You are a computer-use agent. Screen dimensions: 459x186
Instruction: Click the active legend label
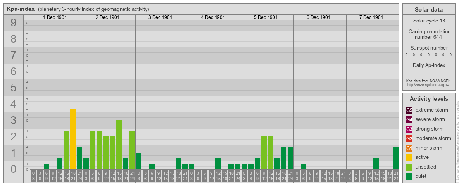coord(422,157)
